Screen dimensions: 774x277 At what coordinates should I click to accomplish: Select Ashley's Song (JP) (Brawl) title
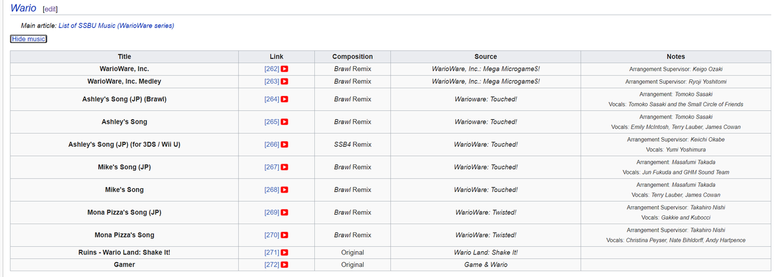124,99
